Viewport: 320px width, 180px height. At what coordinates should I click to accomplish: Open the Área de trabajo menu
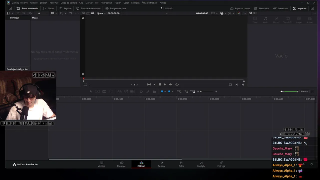(149, 3)
